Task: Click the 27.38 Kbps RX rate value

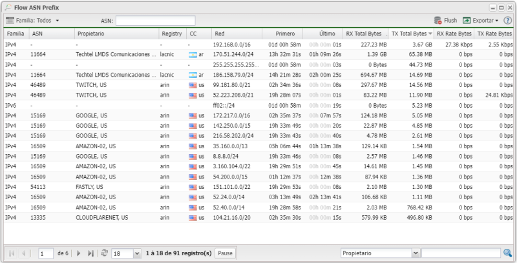Action: pos(459,44)
